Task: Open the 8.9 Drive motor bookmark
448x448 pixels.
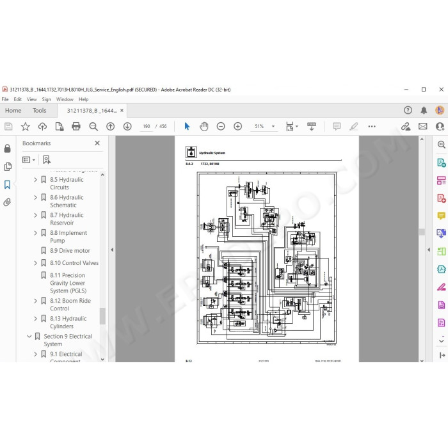Action: (x=70, y=251)
